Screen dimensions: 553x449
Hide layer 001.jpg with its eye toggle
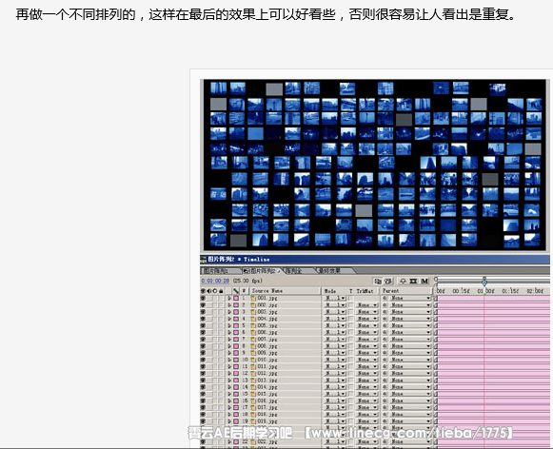click(x=203, y=298)
